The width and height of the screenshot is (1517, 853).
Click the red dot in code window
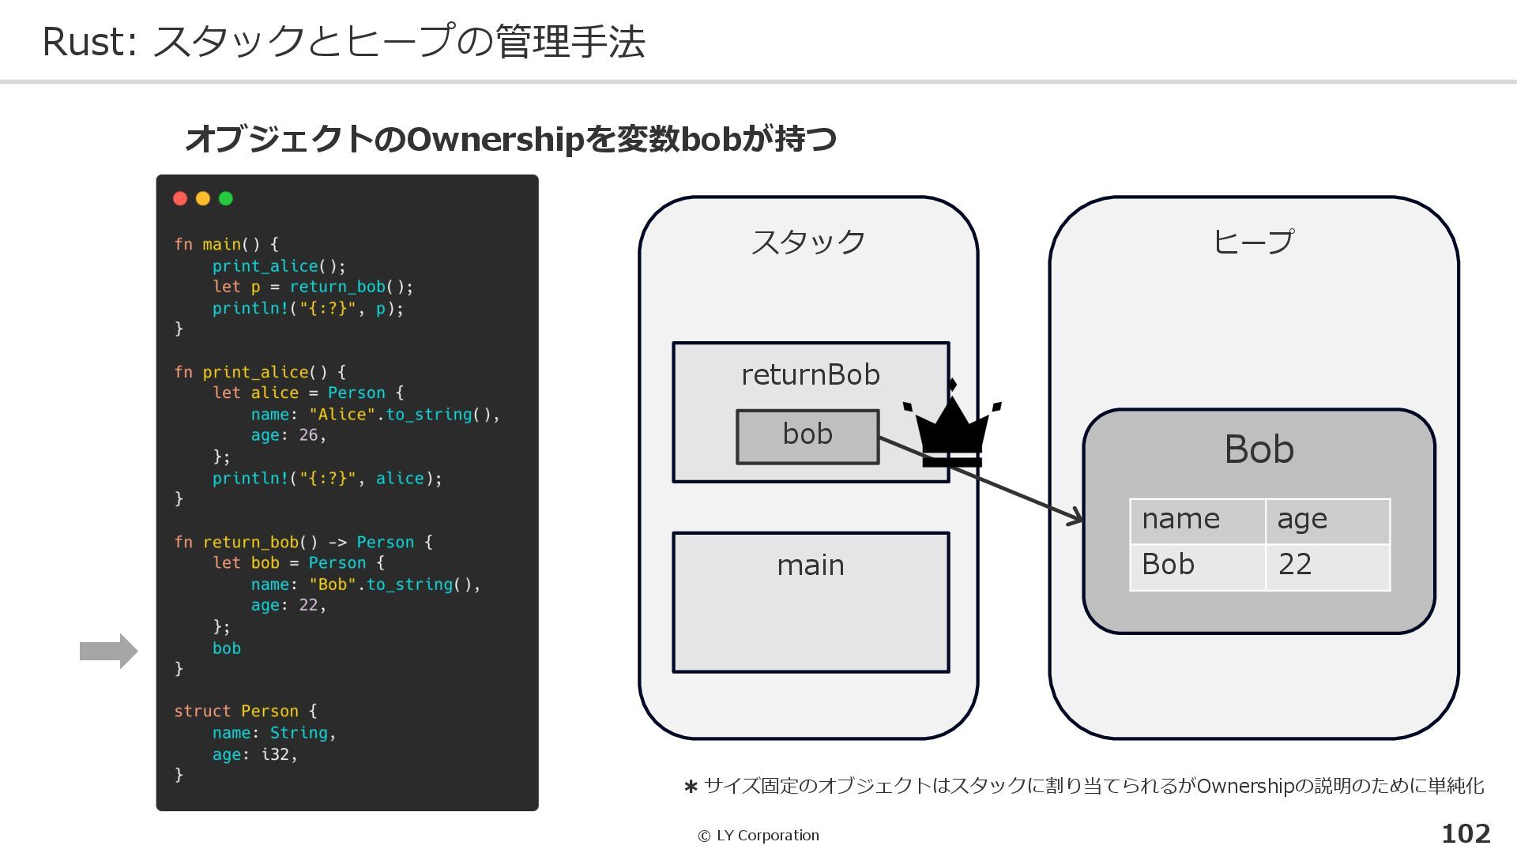[180, 199]
